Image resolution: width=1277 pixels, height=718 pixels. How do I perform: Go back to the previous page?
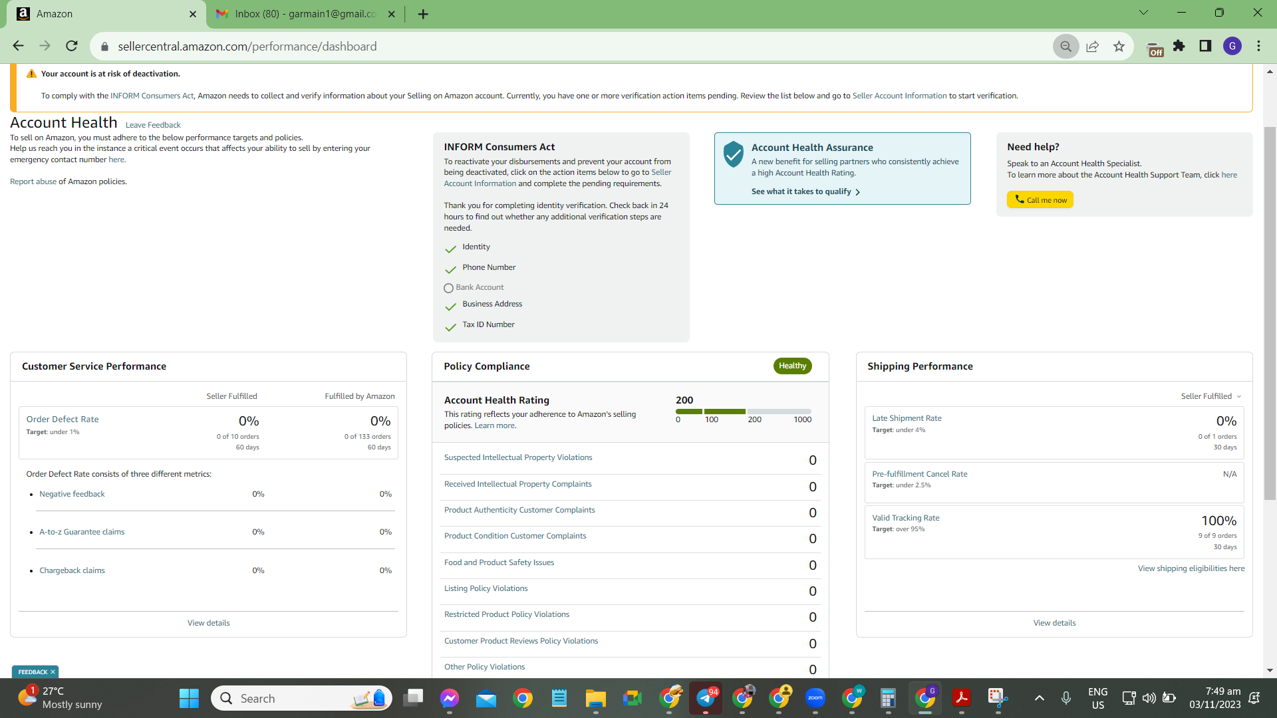pos(18,46)
